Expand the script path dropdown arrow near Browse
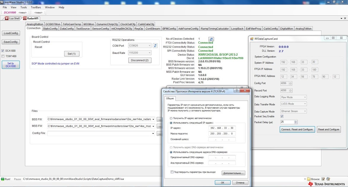The width and height of the screenshot is (348, 187). coord(305,179)
